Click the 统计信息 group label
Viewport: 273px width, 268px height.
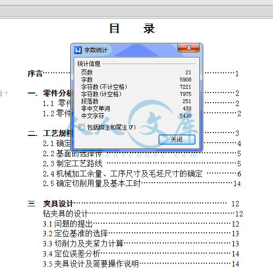click(x=89, y=64)
